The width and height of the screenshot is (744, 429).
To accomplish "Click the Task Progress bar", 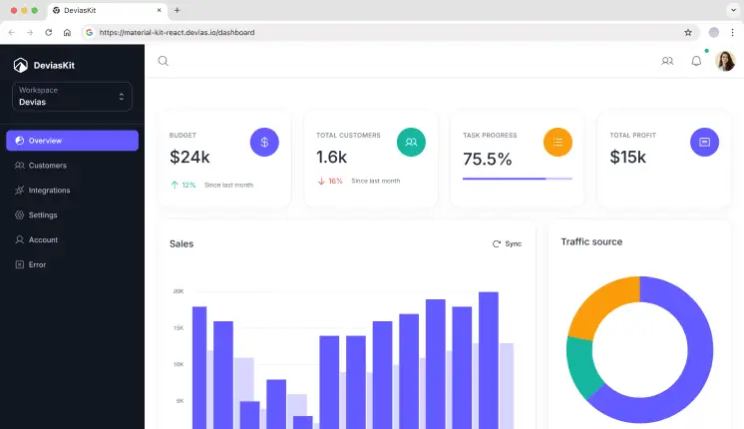I will coord(517,179).
